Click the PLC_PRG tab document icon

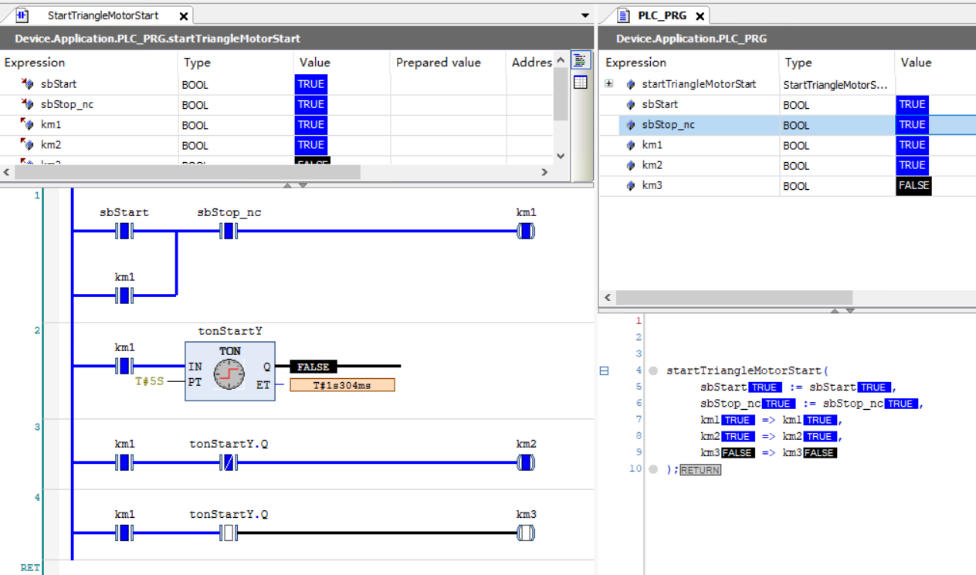624,15
